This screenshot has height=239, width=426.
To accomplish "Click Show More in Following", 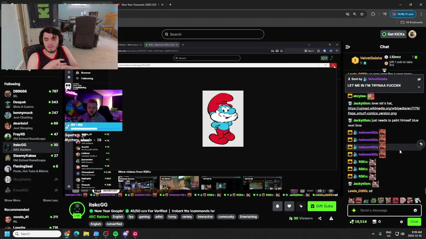I will [x=12, y=200].
